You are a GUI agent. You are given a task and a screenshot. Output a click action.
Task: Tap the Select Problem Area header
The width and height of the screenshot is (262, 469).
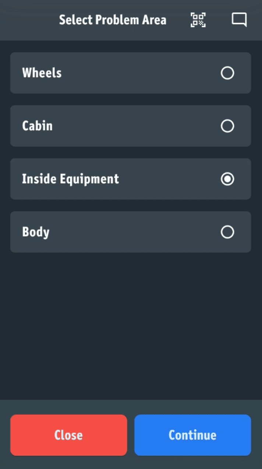click(112, 20)
